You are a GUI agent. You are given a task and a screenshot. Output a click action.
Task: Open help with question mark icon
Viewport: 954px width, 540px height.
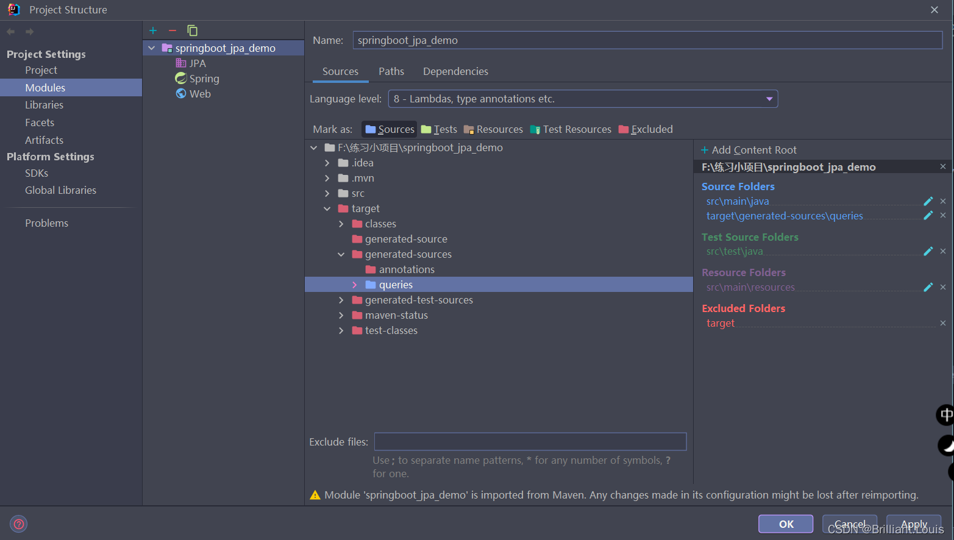click(x=19, y=524)
